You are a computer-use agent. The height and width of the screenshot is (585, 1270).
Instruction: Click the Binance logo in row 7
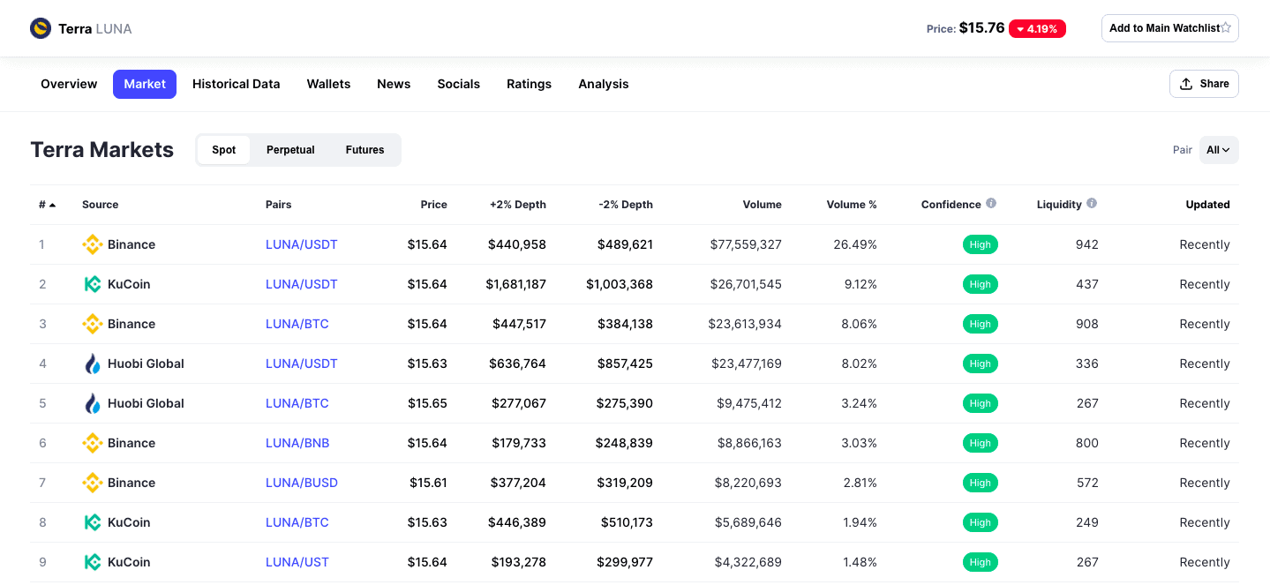[x=92, y=483]
